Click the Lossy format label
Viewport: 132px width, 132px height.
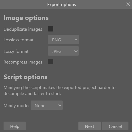point(16,51)
